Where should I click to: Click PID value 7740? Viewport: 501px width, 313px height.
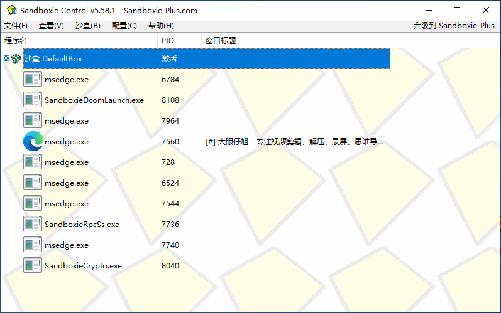[170, 245]
